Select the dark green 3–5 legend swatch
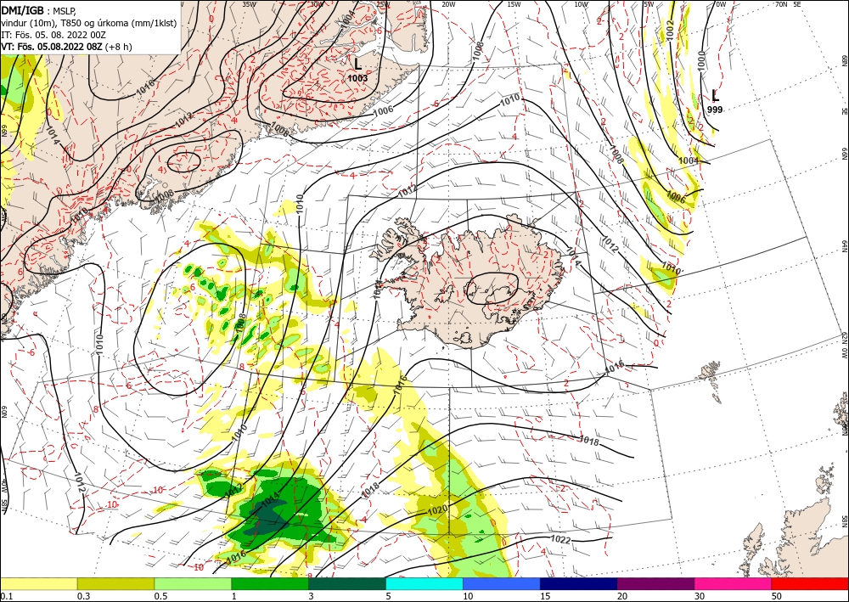 [347, 583]
